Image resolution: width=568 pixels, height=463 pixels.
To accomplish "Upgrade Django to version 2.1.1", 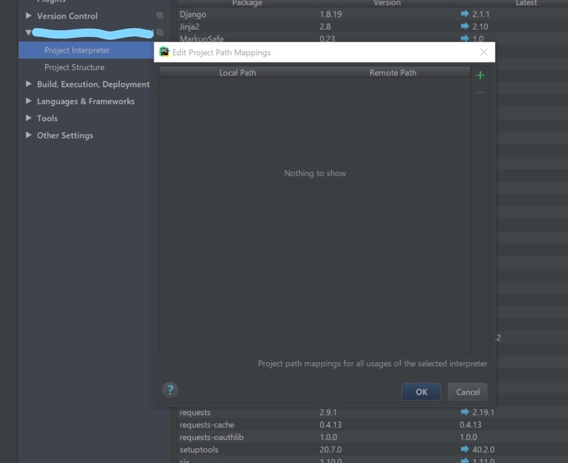I will (464, 14).
